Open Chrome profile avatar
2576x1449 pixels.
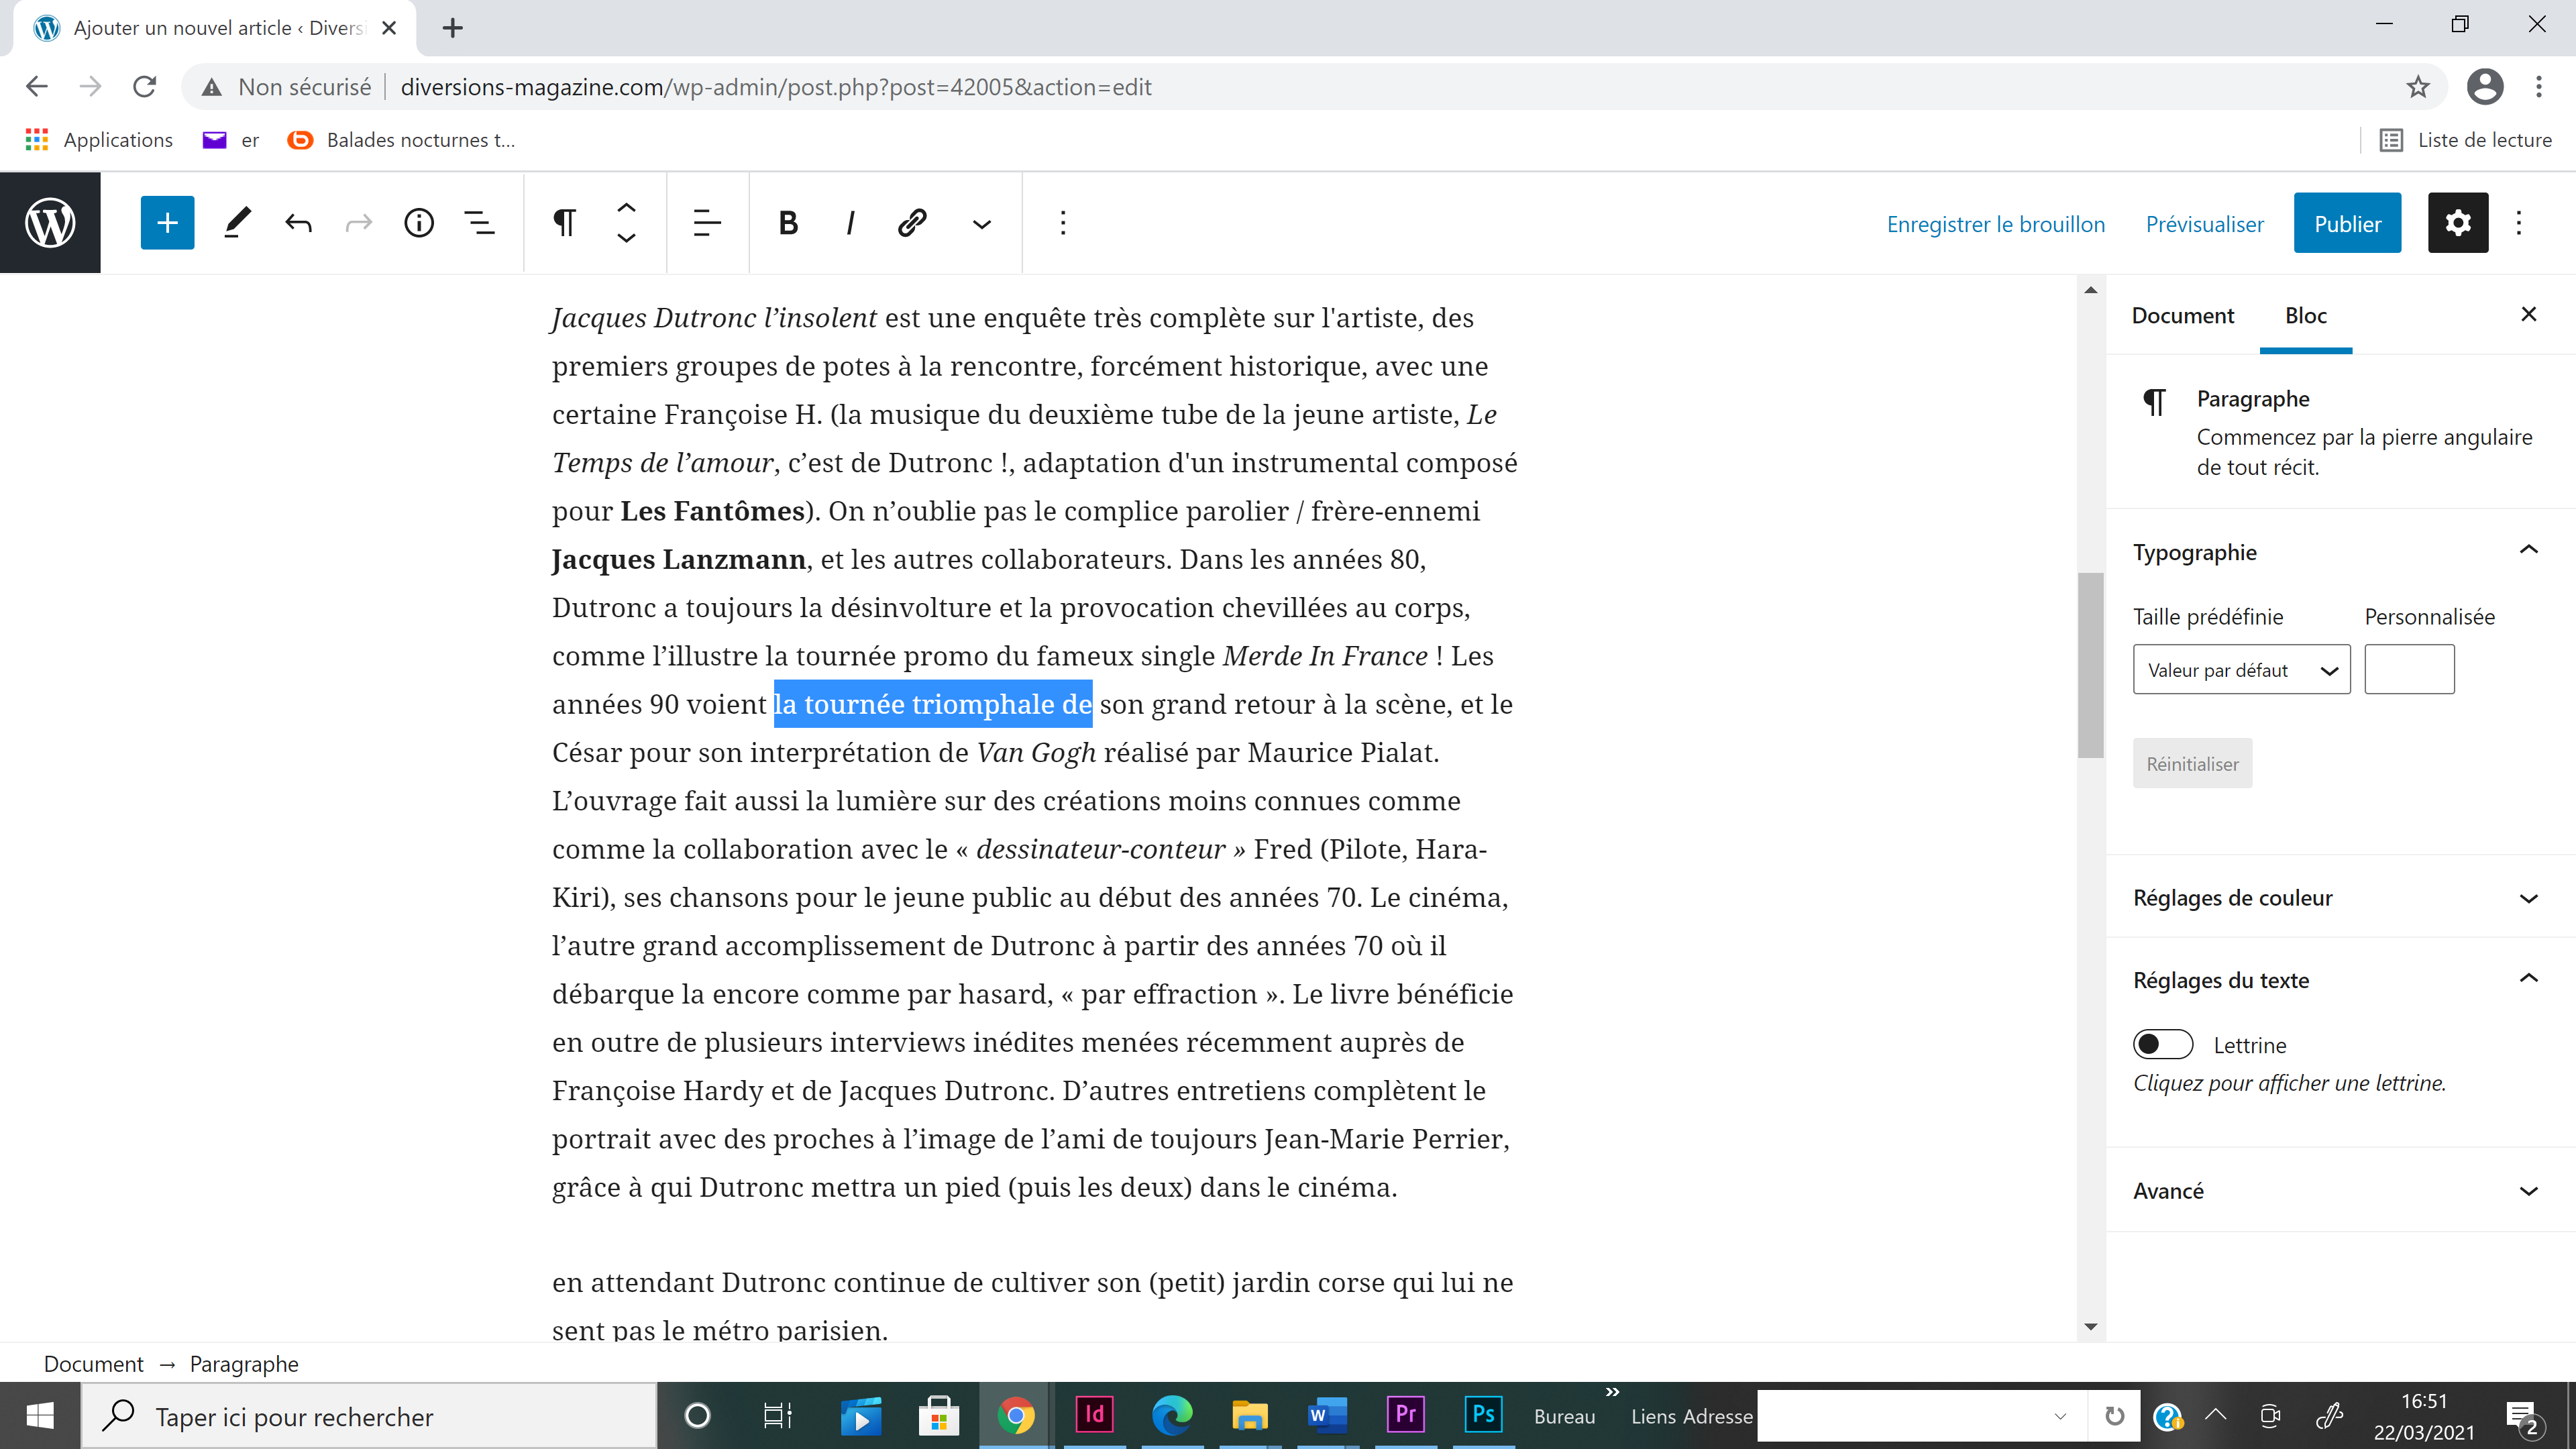(2485, 87)
